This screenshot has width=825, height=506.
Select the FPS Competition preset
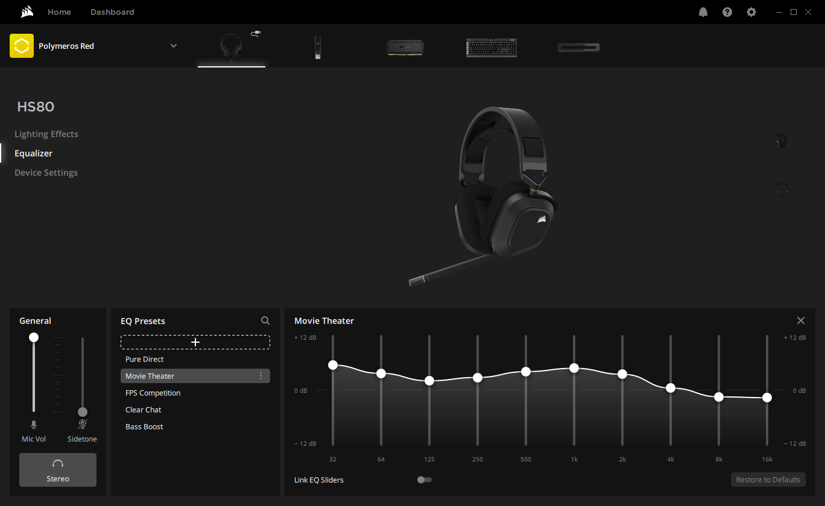[153, 393]
